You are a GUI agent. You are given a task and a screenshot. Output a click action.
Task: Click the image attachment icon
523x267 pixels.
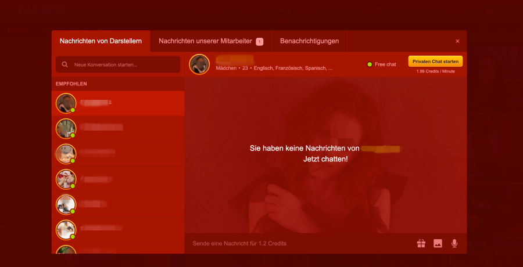point(438,243)
